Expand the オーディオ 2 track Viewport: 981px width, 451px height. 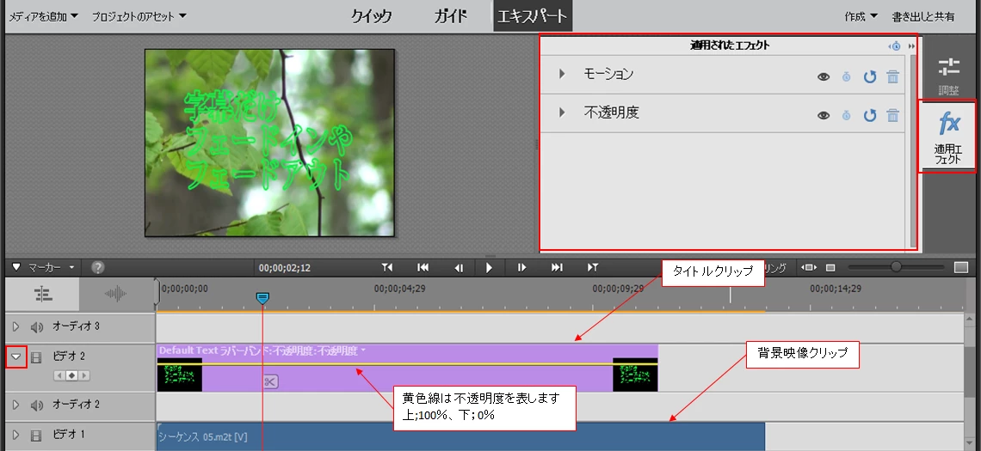16,405
